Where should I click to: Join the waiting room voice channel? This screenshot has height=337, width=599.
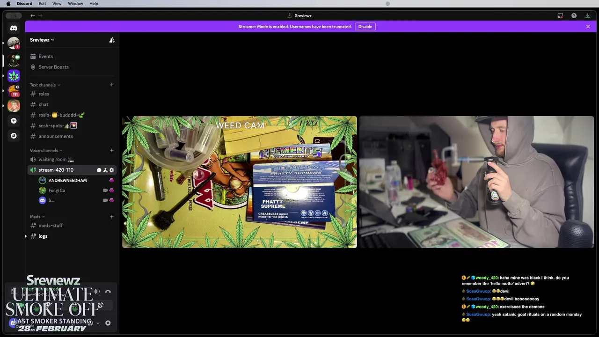tap(71, 159)
